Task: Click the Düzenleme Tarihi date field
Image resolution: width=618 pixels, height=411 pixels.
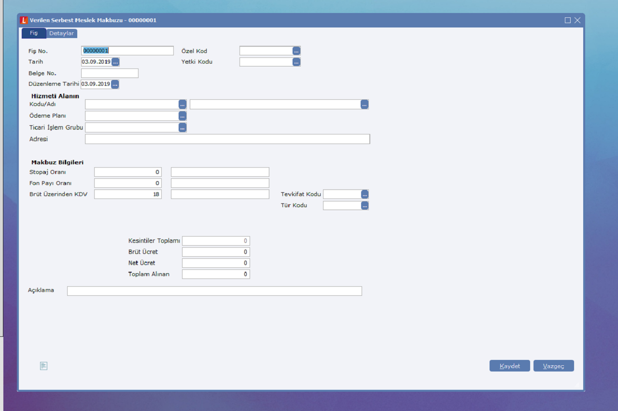Action: tap(96, 84)
